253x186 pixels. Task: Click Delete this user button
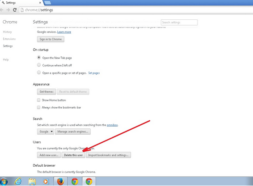tap(73, 155)
